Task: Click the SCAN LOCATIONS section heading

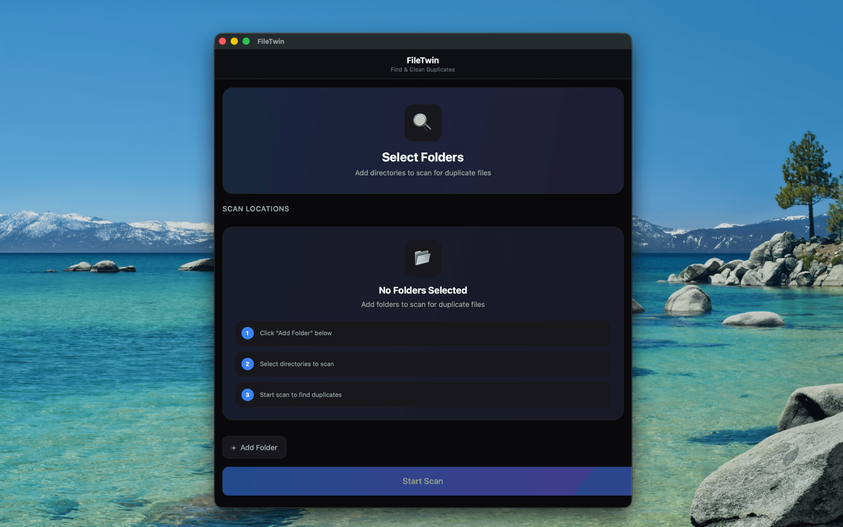Action: [x=255, y=208]
